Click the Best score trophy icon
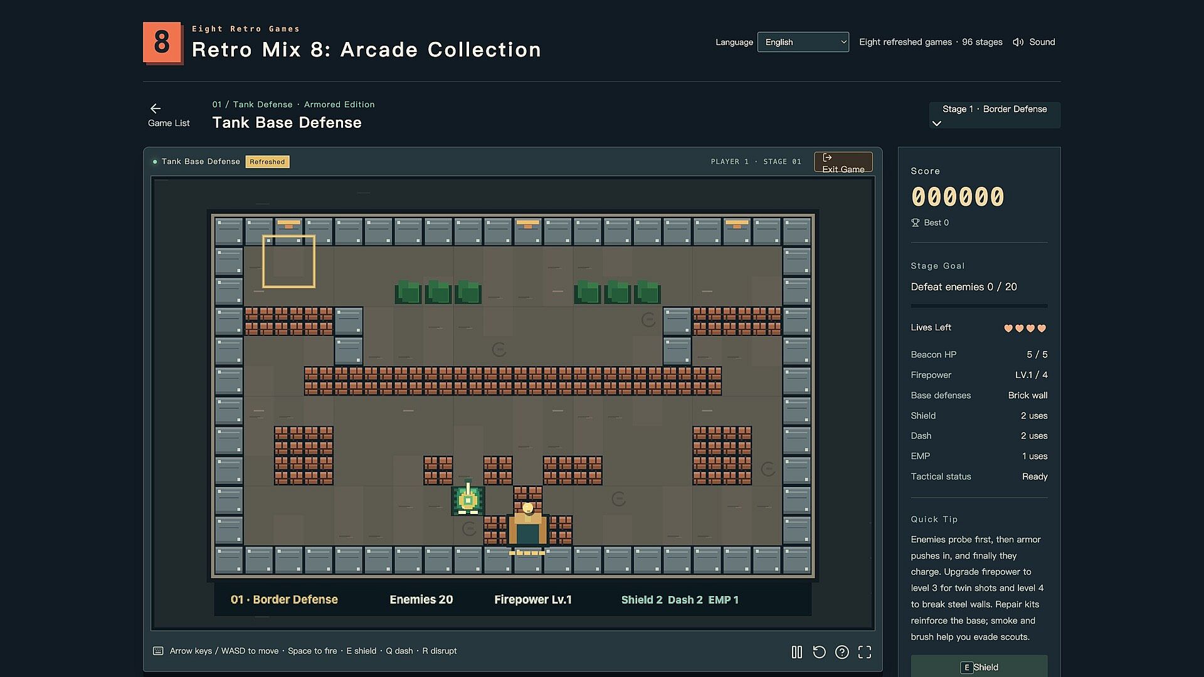The width and height of the screenshot is (1204, 677). [915, 223]
